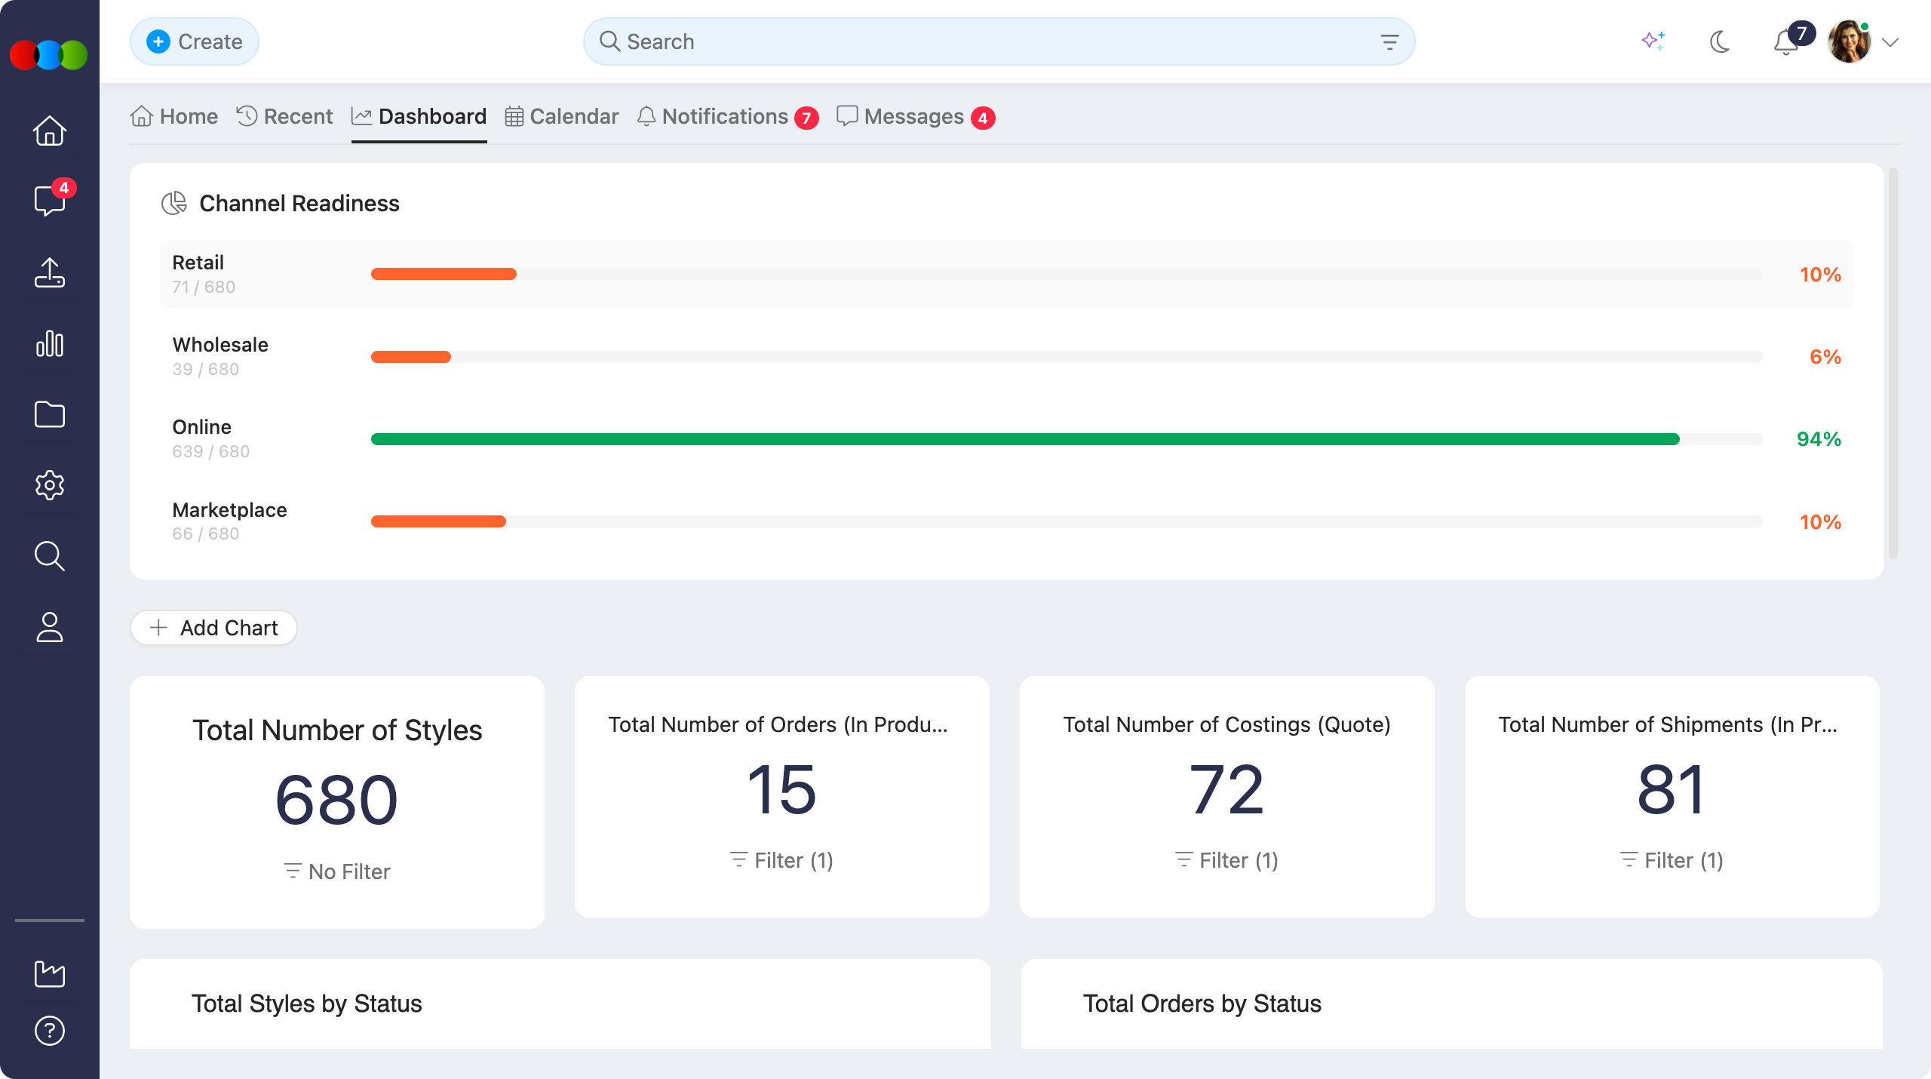Switch to the Calendar tab

[x=562, y=116]
